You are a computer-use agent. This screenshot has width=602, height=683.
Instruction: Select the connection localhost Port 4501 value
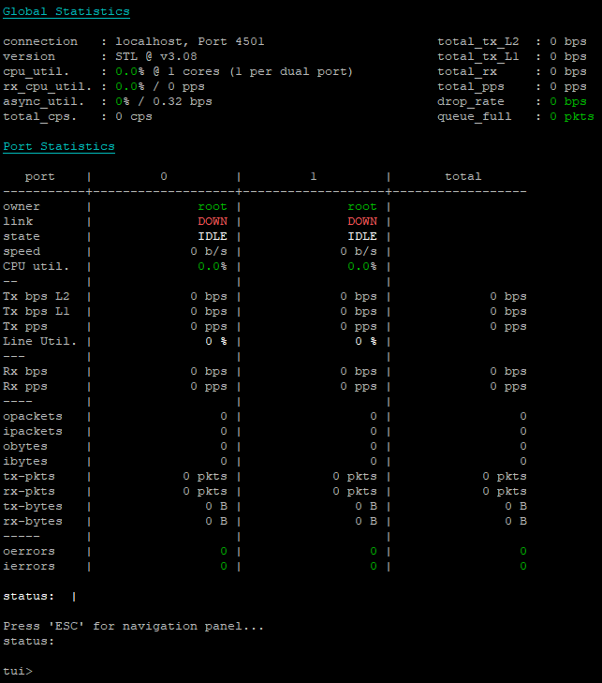click(190, 42)
